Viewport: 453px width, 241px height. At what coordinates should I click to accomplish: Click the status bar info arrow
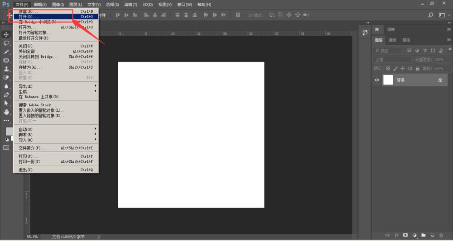(x=98, y=236)
